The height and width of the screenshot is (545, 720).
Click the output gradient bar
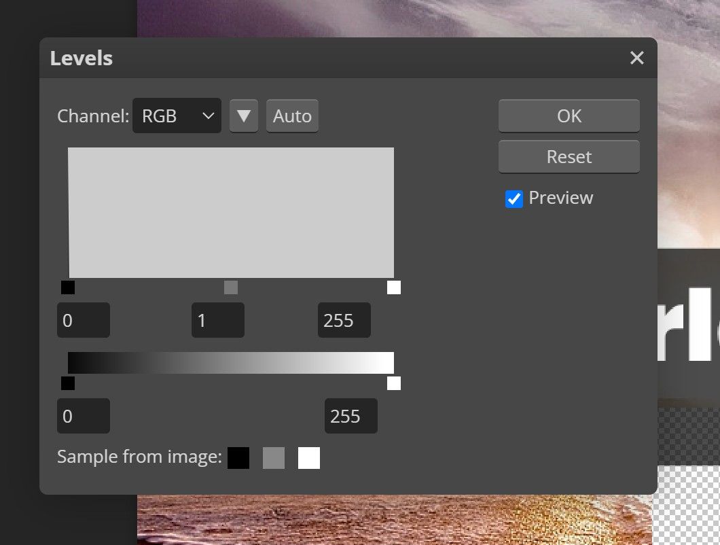231,362
